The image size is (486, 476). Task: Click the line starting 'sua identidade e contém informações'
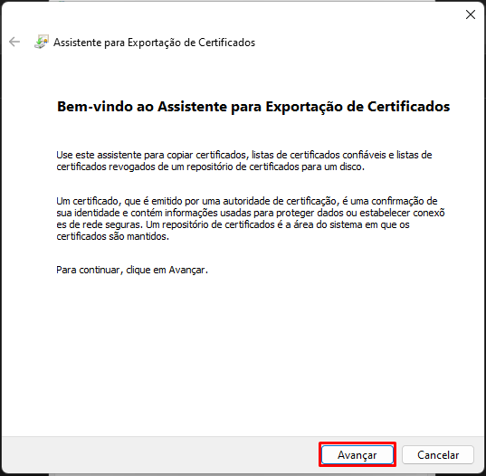tap(251, 213)
